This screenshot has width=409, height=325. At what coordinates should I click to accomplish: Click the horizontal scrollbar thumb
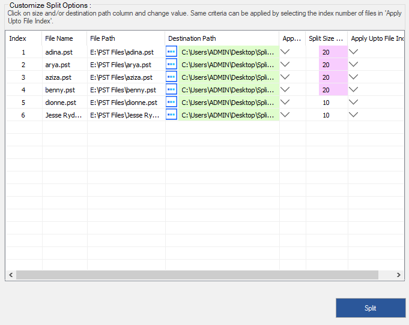(x=197, y=275)
